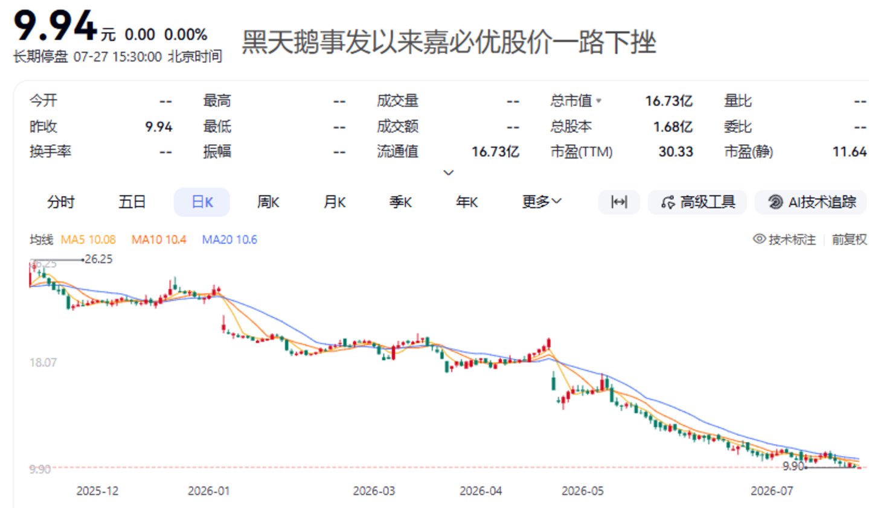Click the MA10 10.4 indicator label
Image resolution: width=869 pixels, height=508 pixels.
click(x=159, y=240)
